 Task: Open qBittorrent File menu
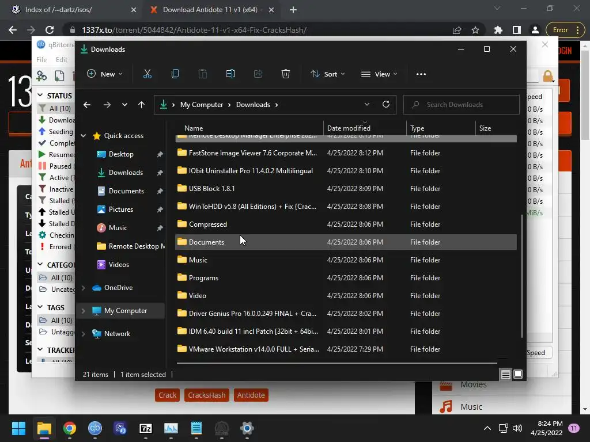(x=41, y=60)
